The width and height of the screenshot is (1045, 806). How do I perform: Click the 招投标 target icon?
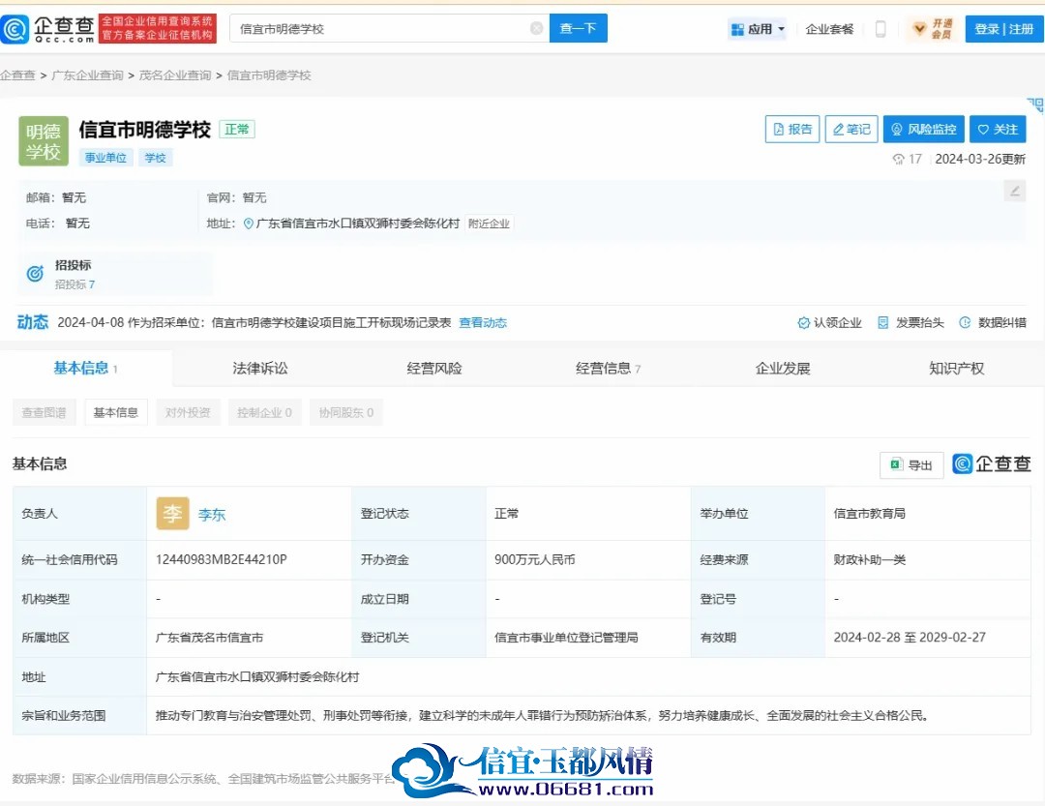coord(35,273)
